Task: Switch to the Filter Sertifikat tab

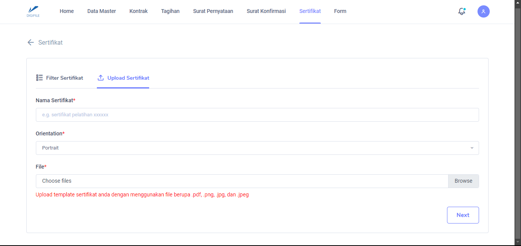Action: 64,78
